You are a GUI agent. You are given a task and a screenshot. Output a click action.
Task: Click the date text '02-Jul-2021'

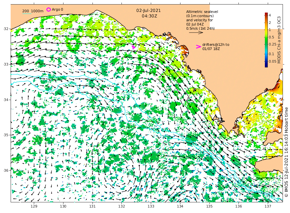pos(149,11)
